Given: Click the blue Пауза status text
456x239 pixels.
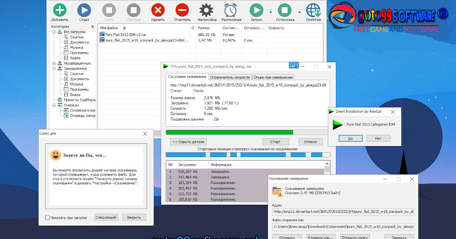Looking at the screenshot, I should coord(198,91).
